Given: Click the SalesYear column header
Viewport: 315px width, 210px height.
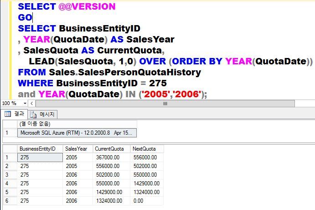Looking at the screenshot, I should pyautogui.click(x=78, y=149).
